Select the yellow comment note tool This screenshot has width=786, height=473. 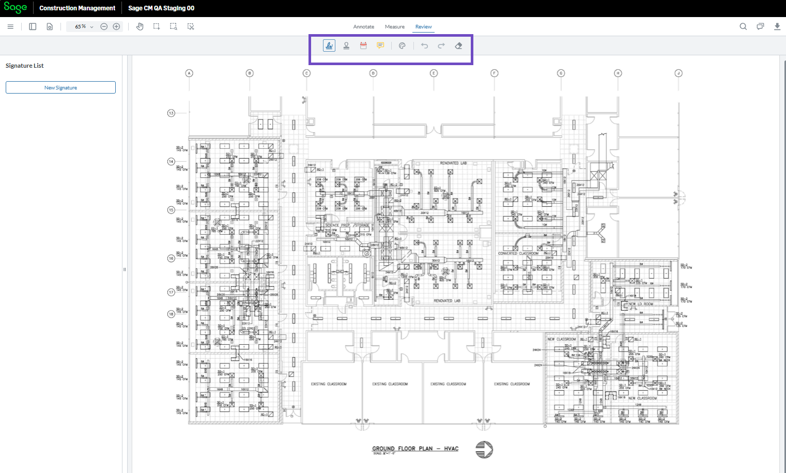coord(380,45)
